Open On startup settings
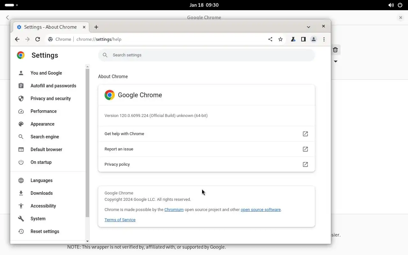This screenshot has width=408, height=255. [x=41, y=162]
